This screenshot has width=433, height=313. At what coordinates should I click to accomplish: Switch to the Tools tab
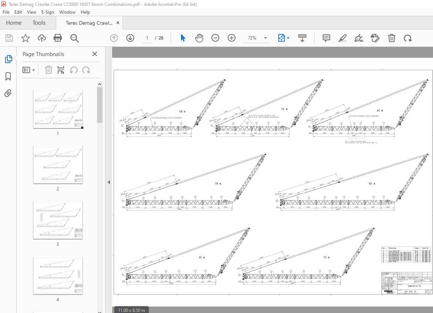[39, 23]
